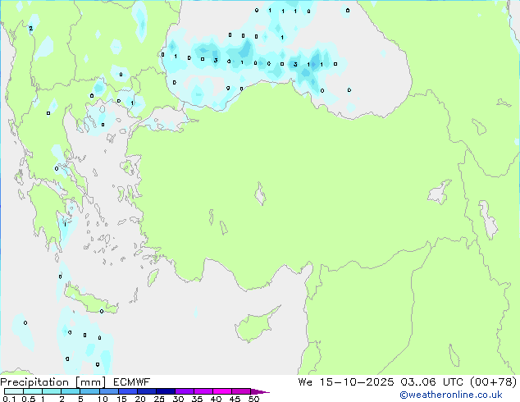Click the '25' legend scale label
Screen dimensions: 520x402
[x=159, y=399]
